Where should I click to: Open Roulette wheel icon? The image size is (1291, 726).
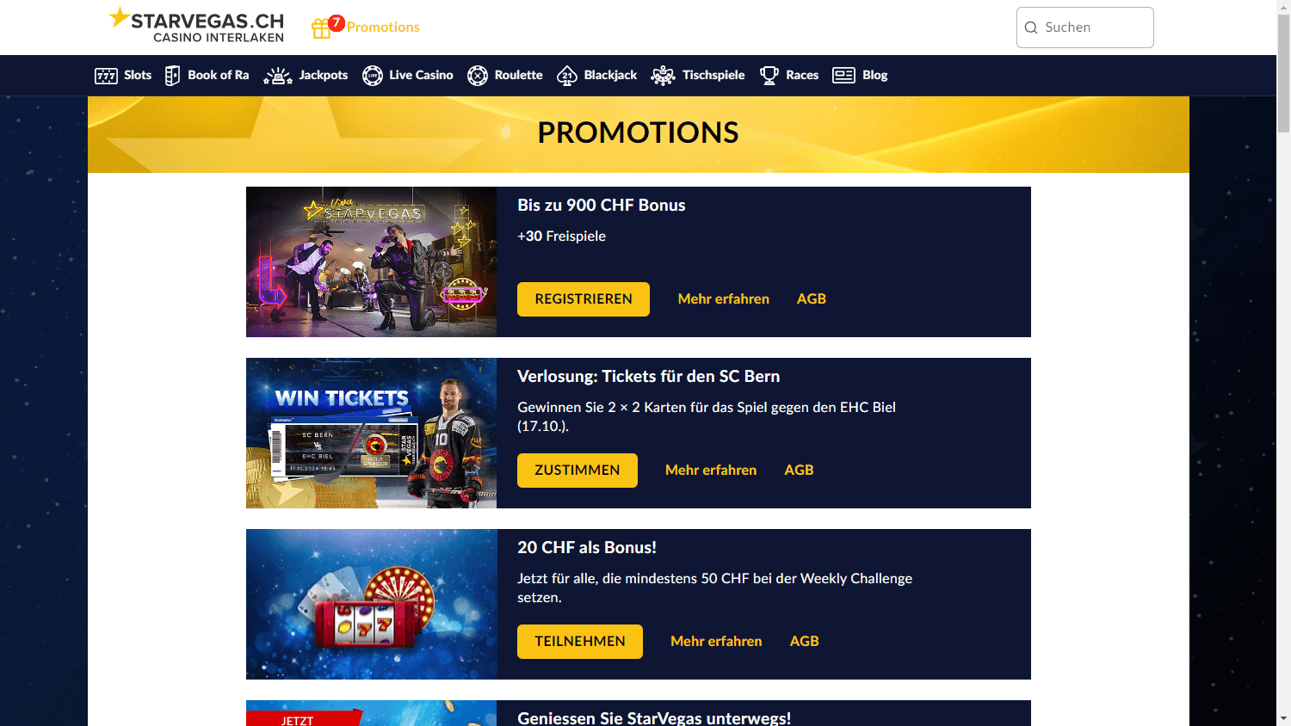[478, 76]
